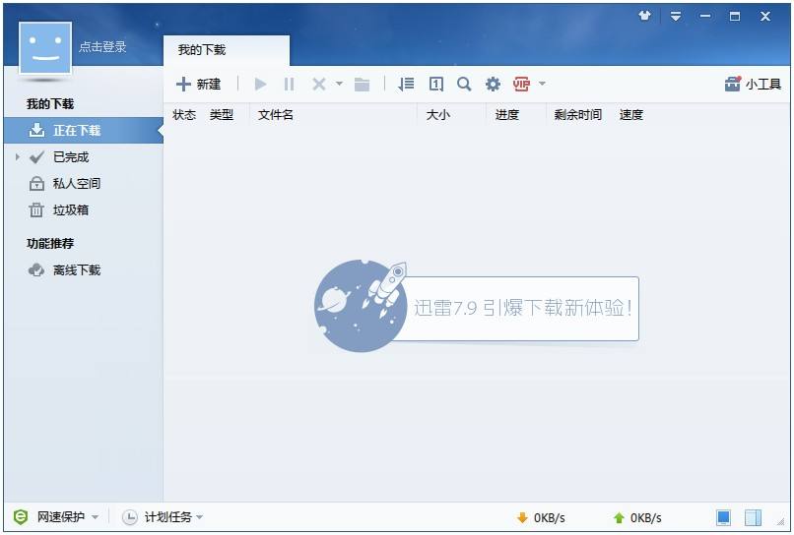Screen dimensions: 794x535
Task: Open the 网速保护 dropdown
Action: tap(96, 517)
